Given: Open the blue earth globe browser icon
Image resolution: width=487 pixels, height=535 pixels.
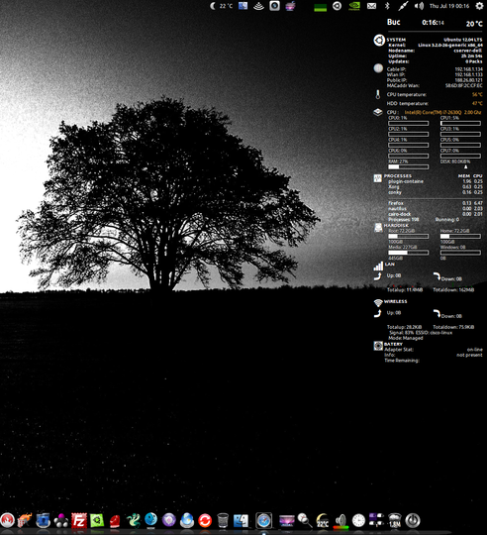Looking at the screenshot, I should coord(187,520).
